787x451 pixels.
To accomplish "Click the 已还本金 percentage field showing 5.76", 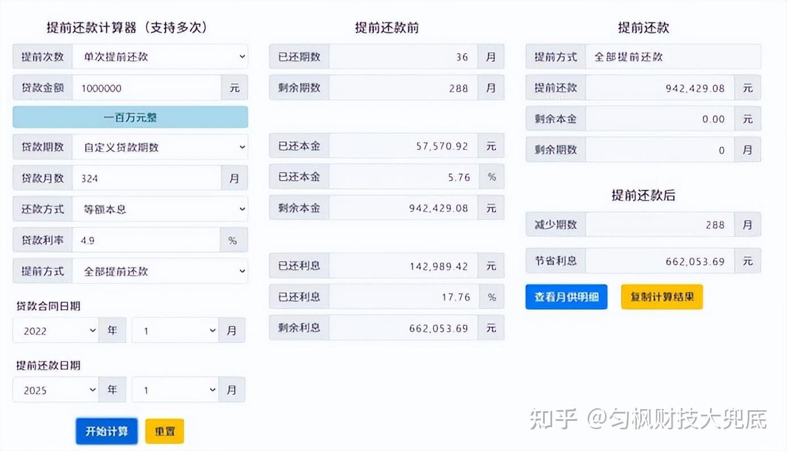I will point(404,177).
